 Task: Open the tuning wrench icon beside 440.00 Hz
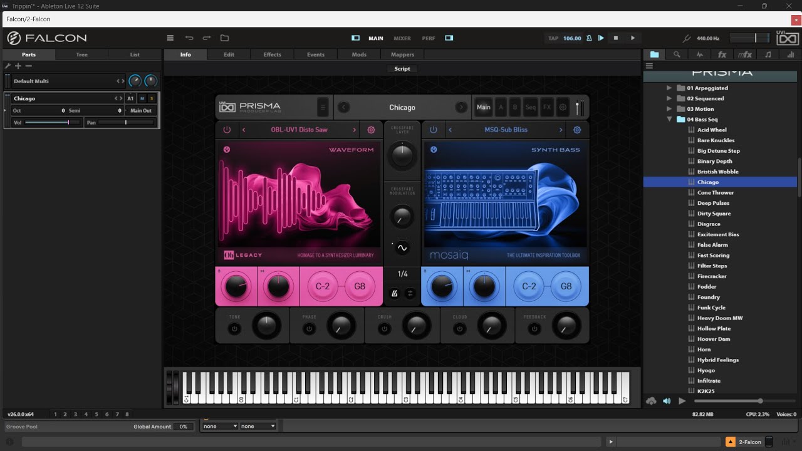[687, 38]
